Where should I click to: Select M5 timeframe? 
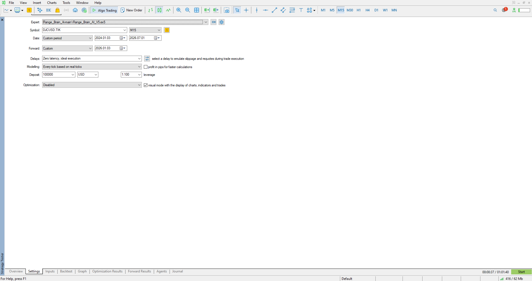332,10
